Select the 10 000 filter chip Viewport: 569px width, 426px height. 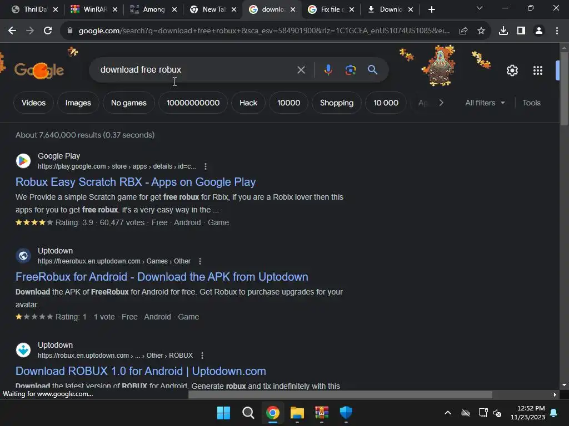point(386,103)
